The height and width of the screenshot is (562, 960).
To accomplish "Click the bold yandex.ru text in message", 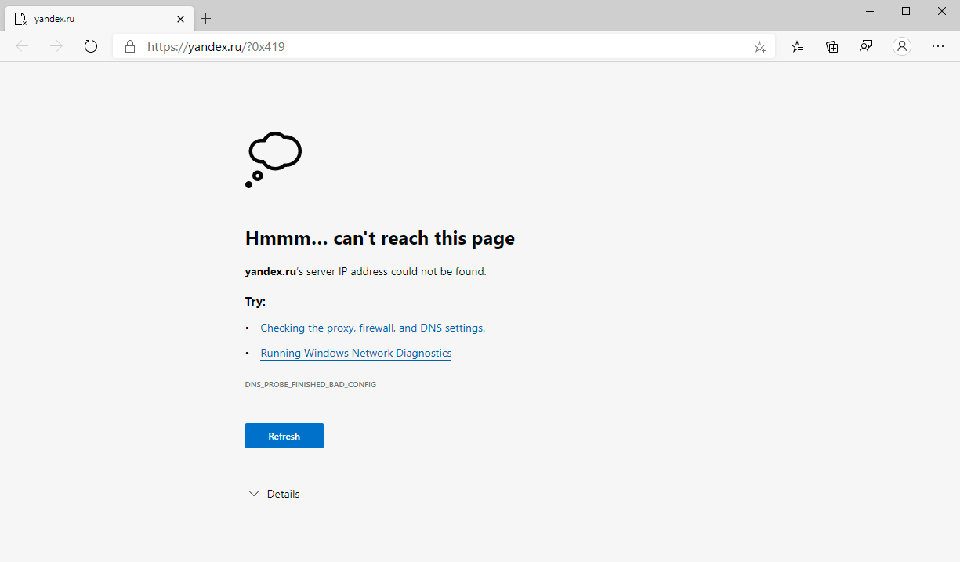I will (270, 272).
